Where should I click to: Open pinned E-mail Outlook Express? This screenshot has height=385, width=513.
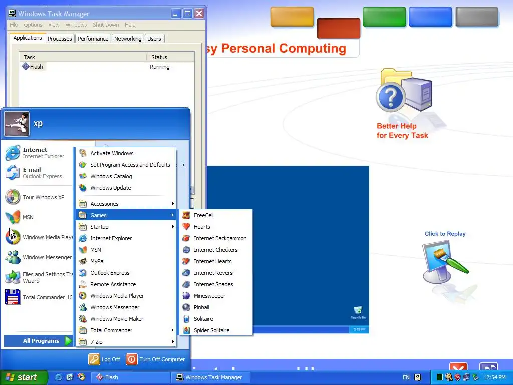pos(38,173)
